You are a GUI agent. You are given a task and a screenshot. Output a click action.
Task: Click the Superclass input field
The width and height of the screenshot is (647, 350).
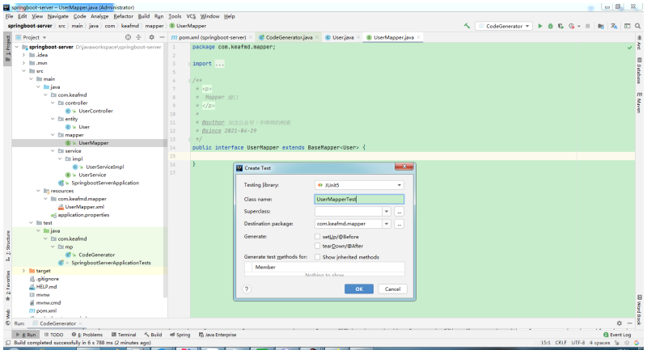click(349, 212)
